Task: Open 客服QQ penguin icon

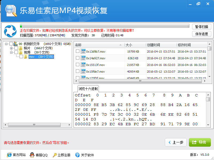Action: pyautogui.click(x=32, y=155)
